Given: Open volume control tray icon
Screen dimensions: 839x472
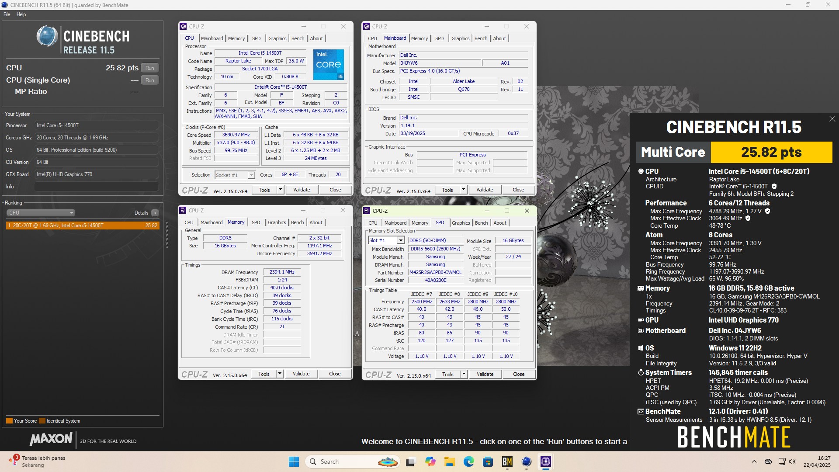Looking at the screenshot, I should [792, 462].
